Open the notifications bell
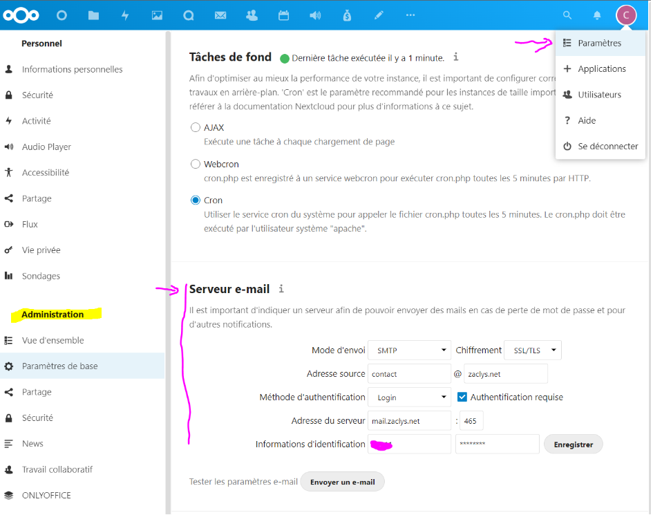The height and width of the screenshot is (515, 653). 597,15
